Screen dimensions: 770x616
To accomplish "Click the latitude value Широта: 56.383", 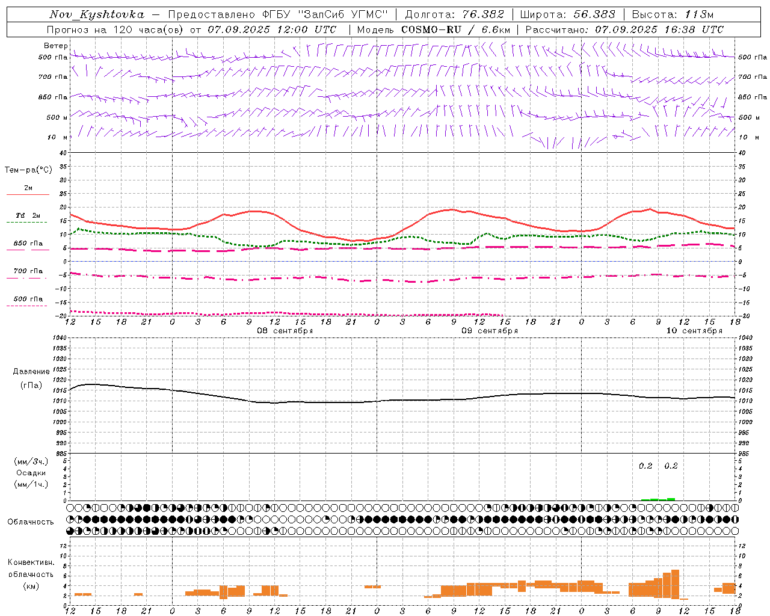I will pyautogui.click(x=567, y=14).
